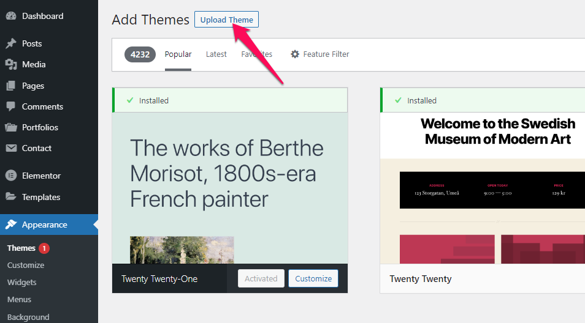Open Customize under Appearance
Screen dimensions: 585x323
26,265
